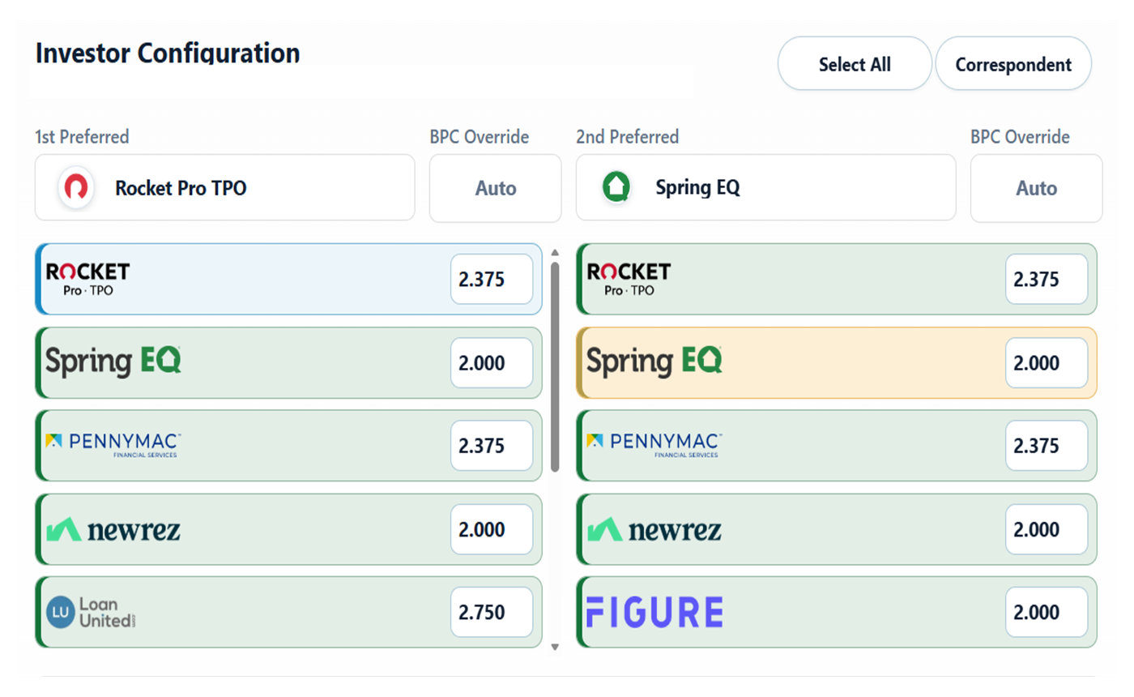Edit Rocket Pro TPO 2.375 value in left list

pyautogui.click(x=492, y=280)
